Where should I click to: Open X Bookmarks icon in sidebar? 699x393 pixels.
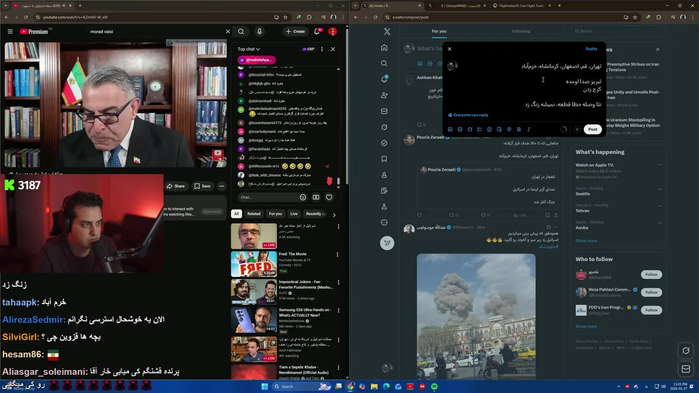click(x=384, y=159)
